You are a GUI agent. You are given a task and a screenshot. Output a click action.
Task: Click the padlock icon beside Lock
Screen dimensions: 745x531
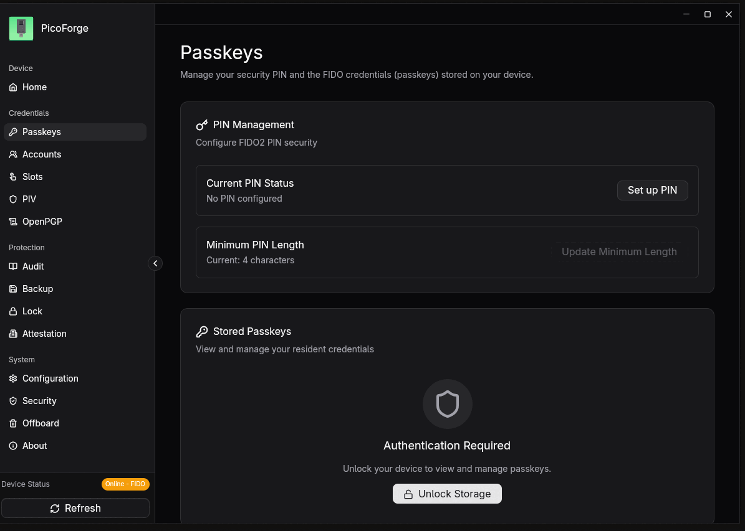tap(13, 311)
